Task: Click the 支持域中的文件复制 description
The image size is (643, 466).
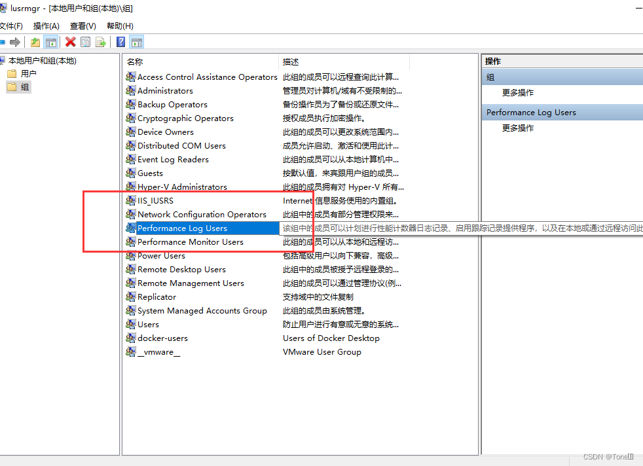Action: pyautogui.click(x=318, y=296)
